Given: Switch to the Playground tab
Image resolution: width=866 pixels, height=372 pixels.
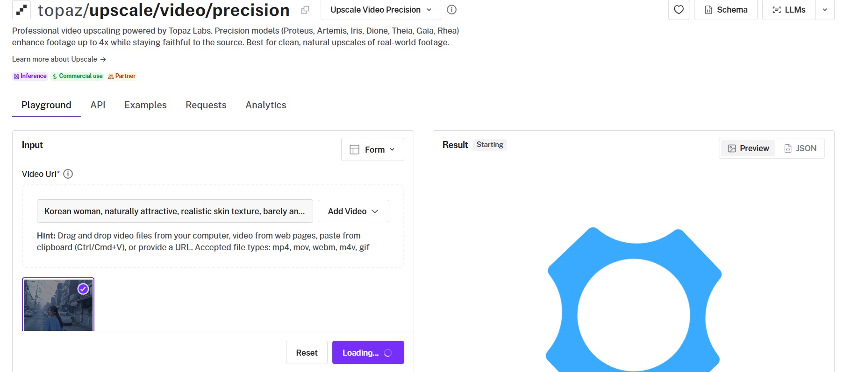Looking at the screenshot, I should tap(46, 105).
